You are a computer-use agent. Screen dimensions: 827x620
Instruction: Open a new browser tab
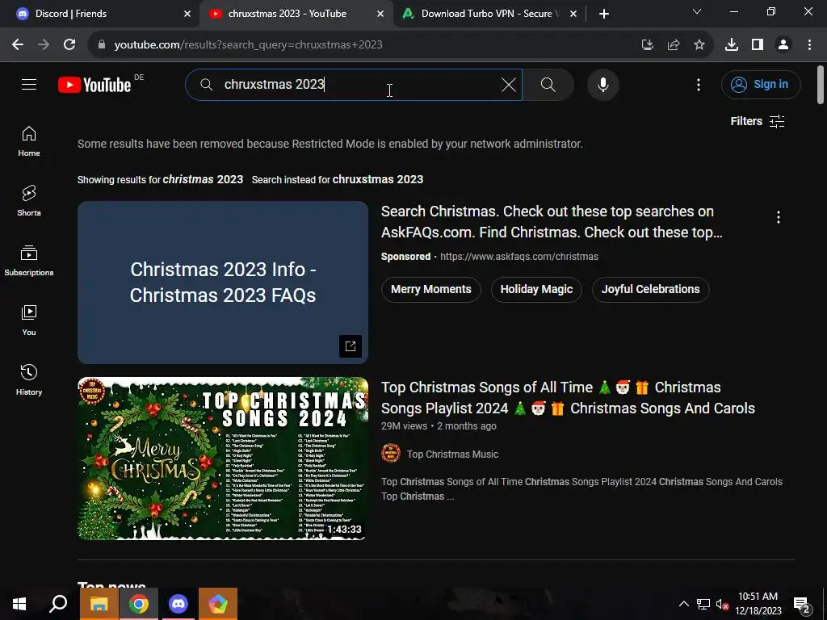click(x=604, y=15)
